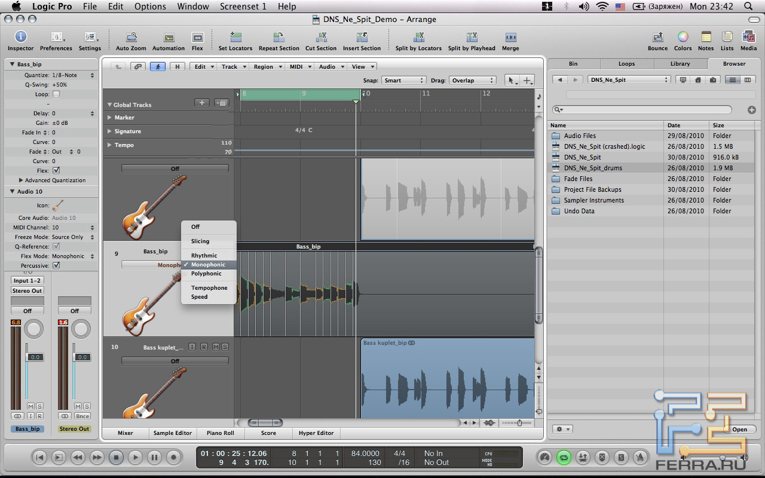Click the Bounce icon
This screenshot has height=478, width=765.
tap(657, 38)
